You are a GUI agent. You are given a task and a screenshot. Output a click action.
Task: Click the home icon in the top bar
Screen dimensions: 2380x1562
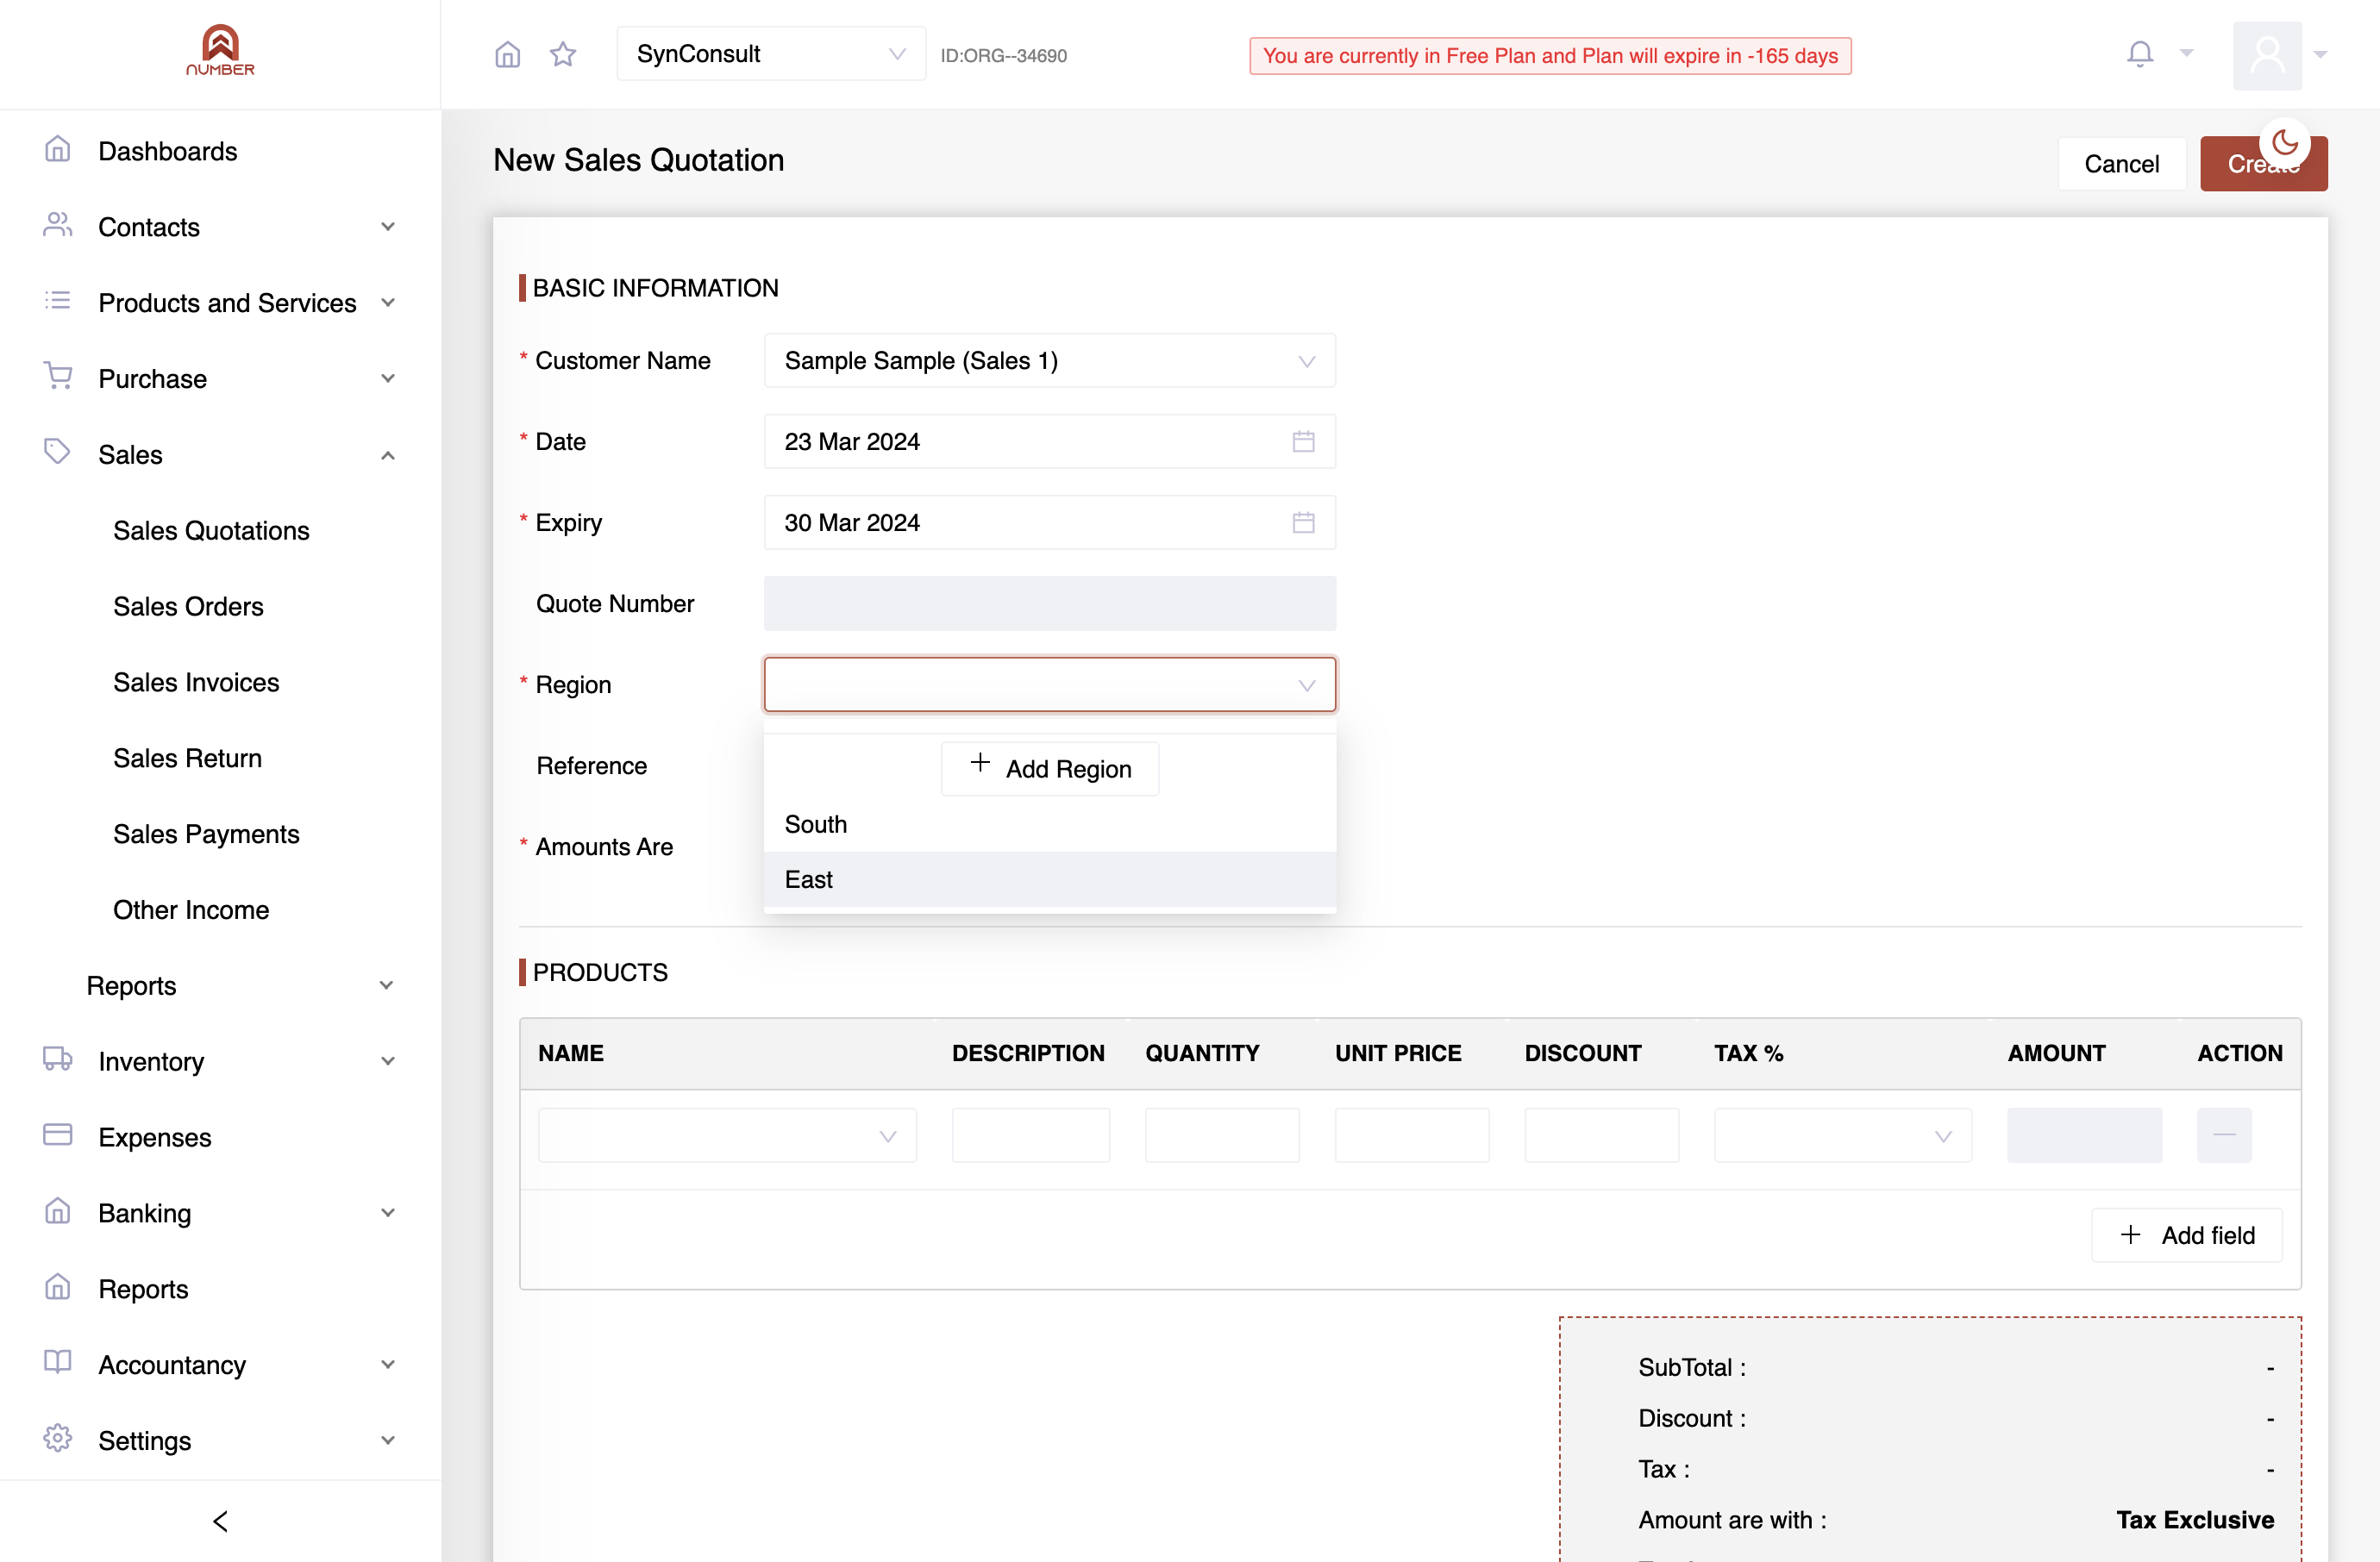(x=508, y=55)
